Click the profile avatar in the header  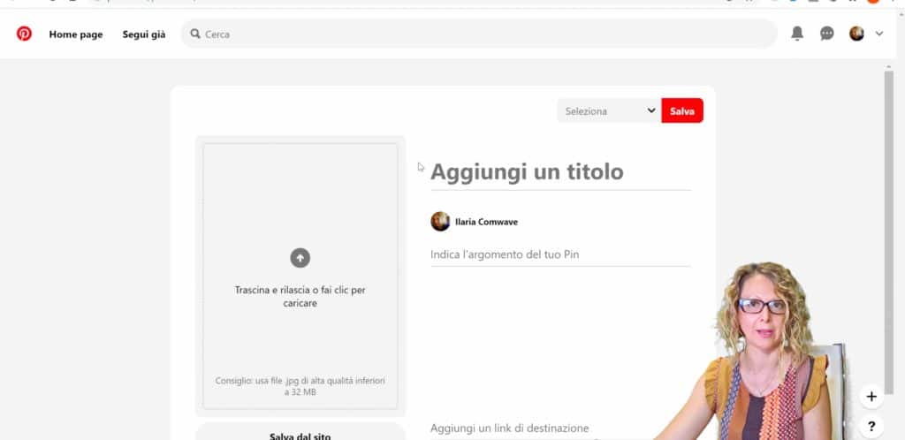coord(856,34)
